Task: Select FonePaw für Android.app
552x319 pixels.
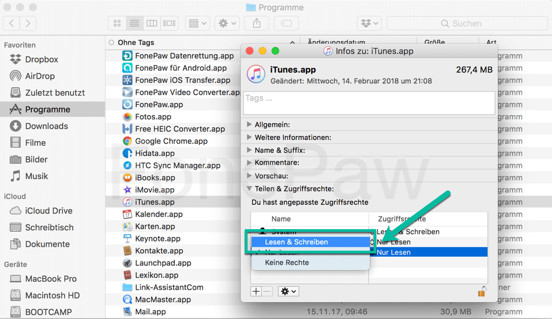Action: point(181,68)
